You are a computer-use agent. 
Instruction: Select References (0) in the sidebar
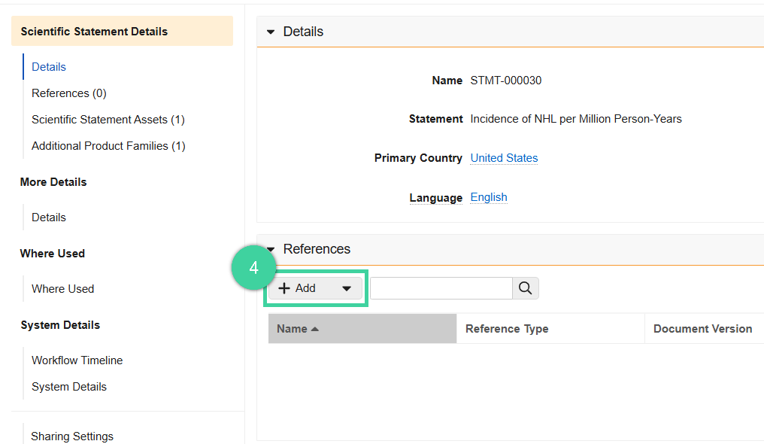68,93
